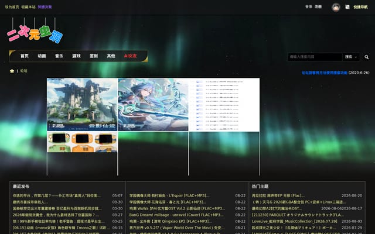Screen dimensions: 375x234
Task: Open the 游戏 nav tab
Action: 76,56
